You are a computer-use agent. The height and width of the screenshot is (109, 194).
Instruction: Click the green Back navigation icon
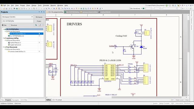[x=167, y=5]
